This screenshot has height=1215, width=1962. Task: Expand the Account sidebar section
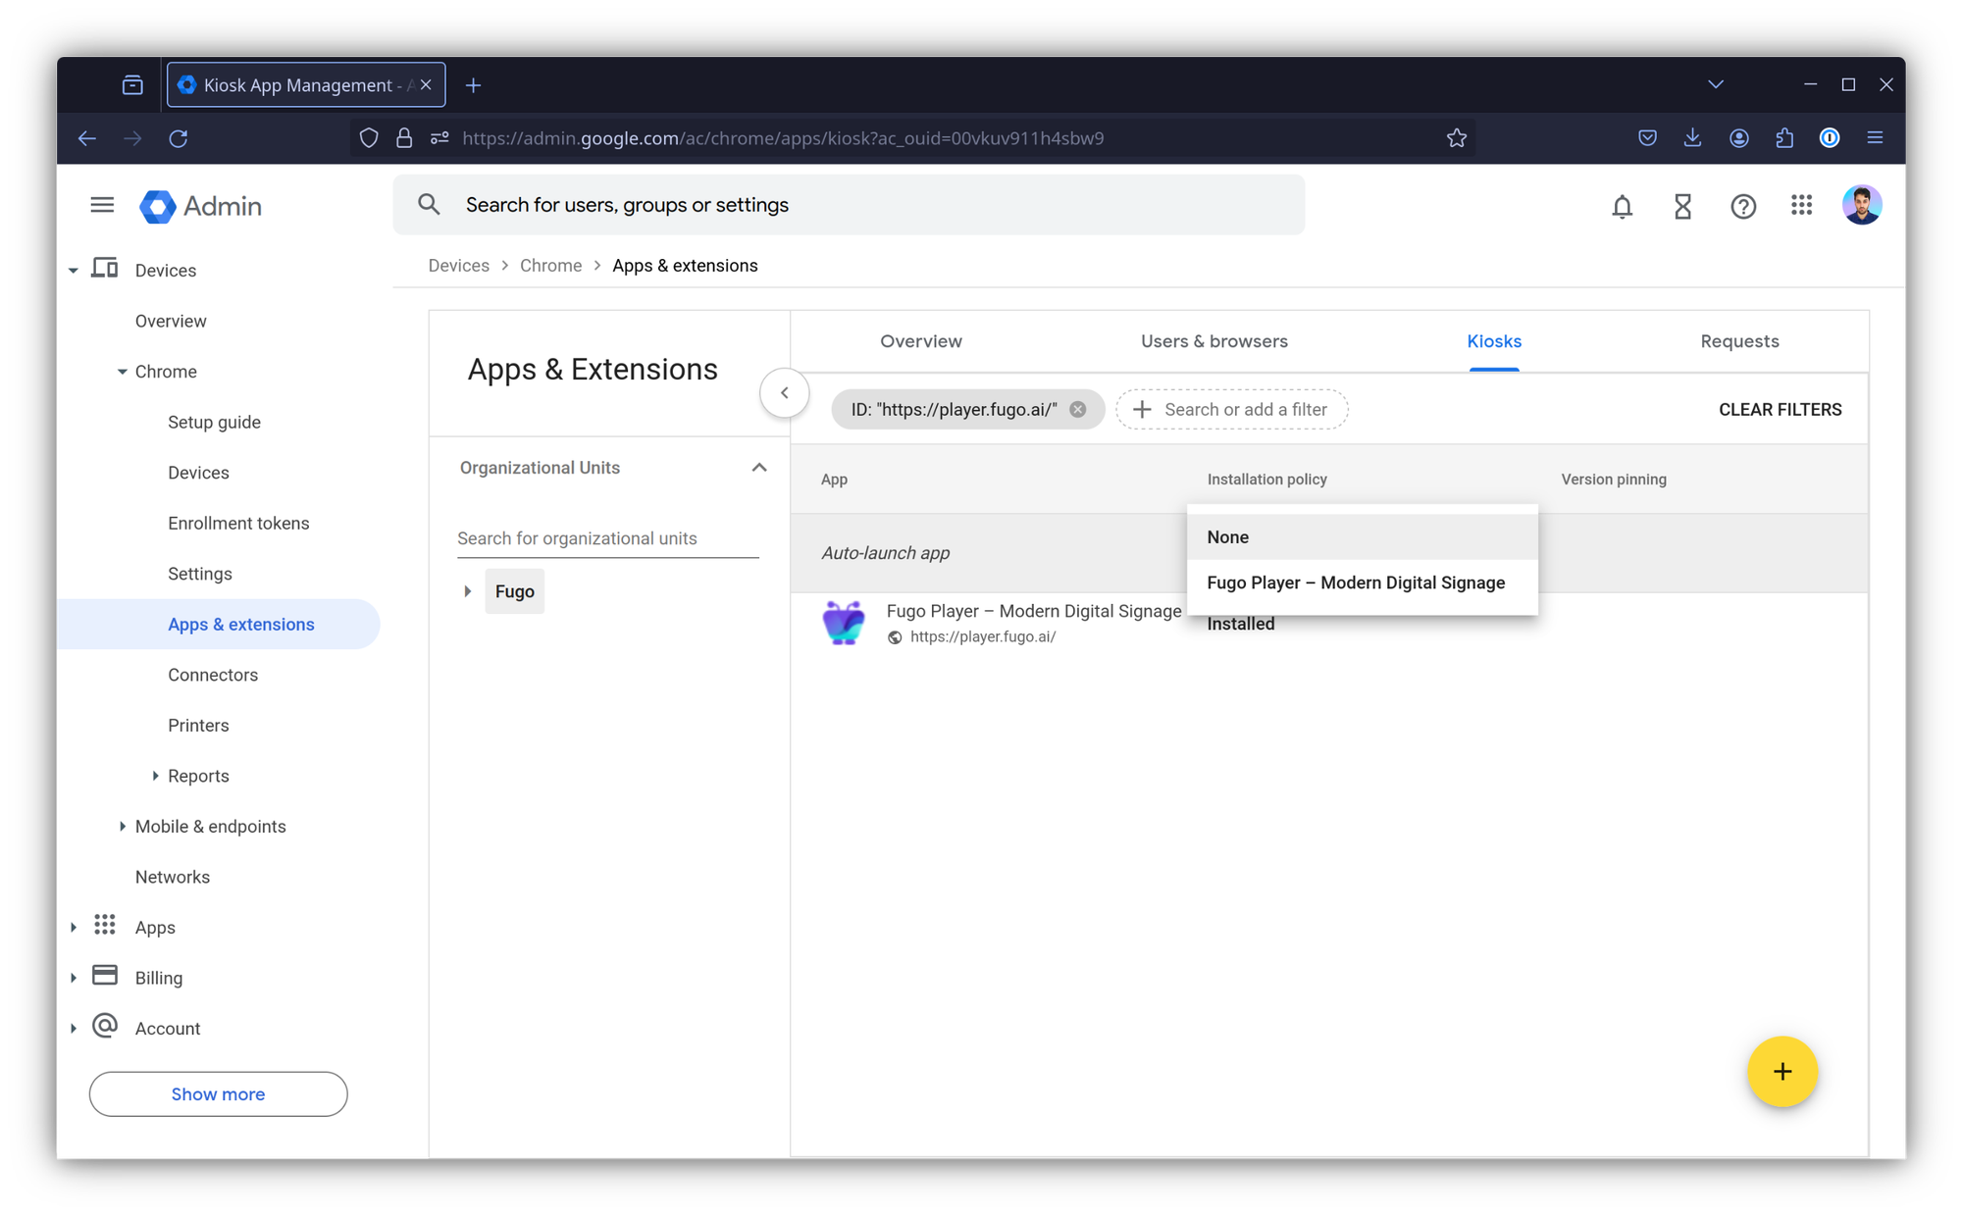coord(74,1029)
